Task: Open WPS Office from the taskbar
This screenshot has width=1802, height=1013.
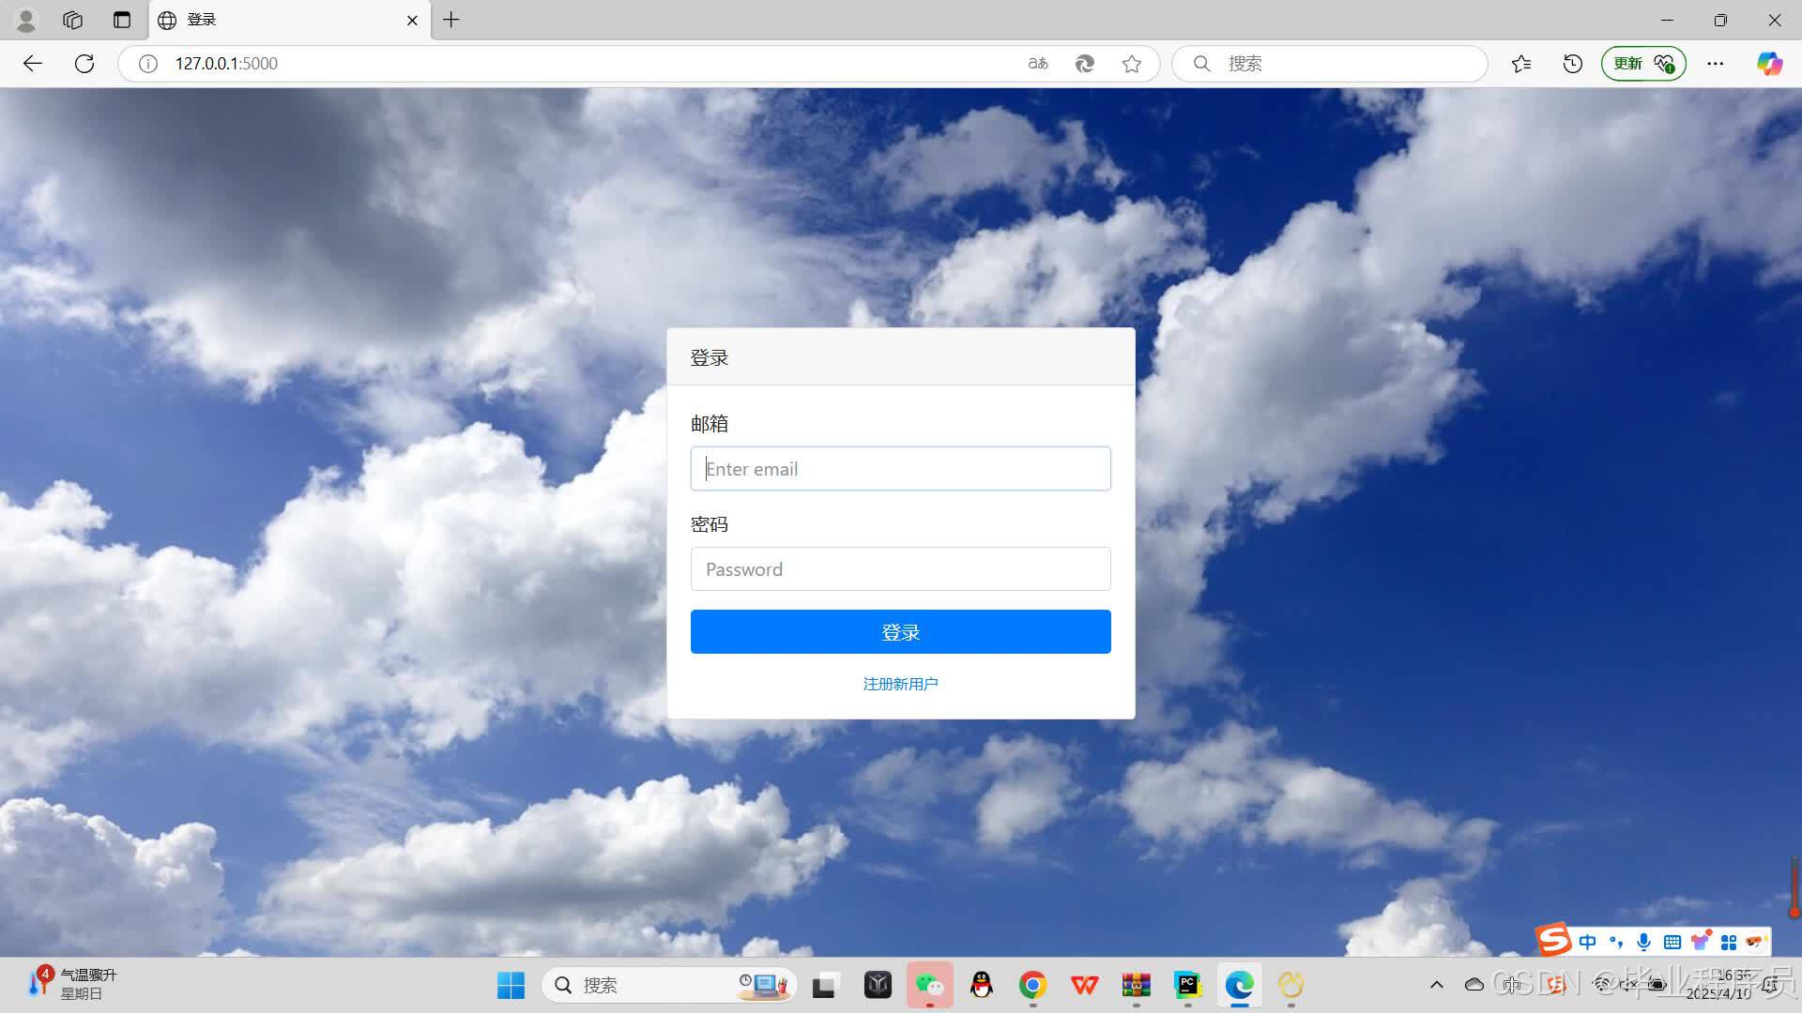Action: (1084, 985)
